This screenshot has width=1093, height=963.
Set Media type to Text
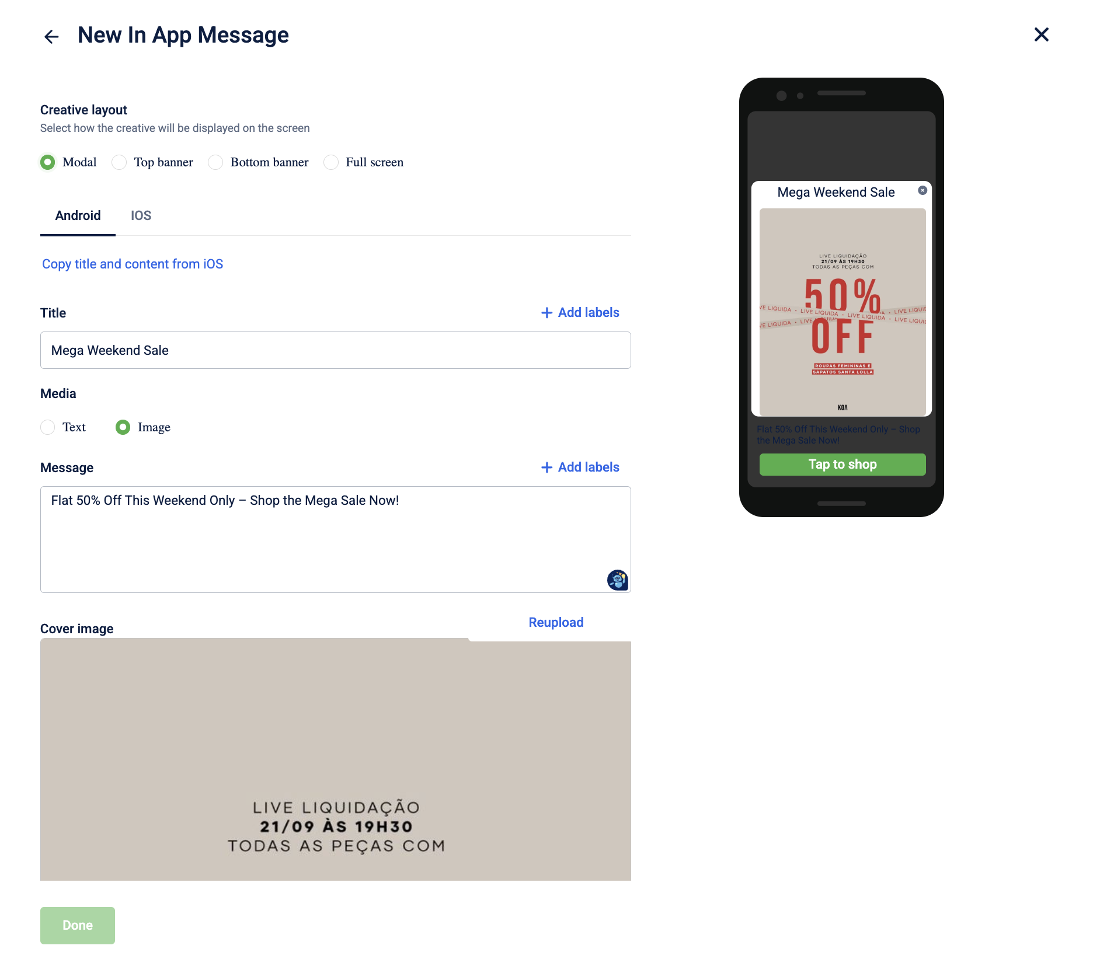click(x=48, y=427)
